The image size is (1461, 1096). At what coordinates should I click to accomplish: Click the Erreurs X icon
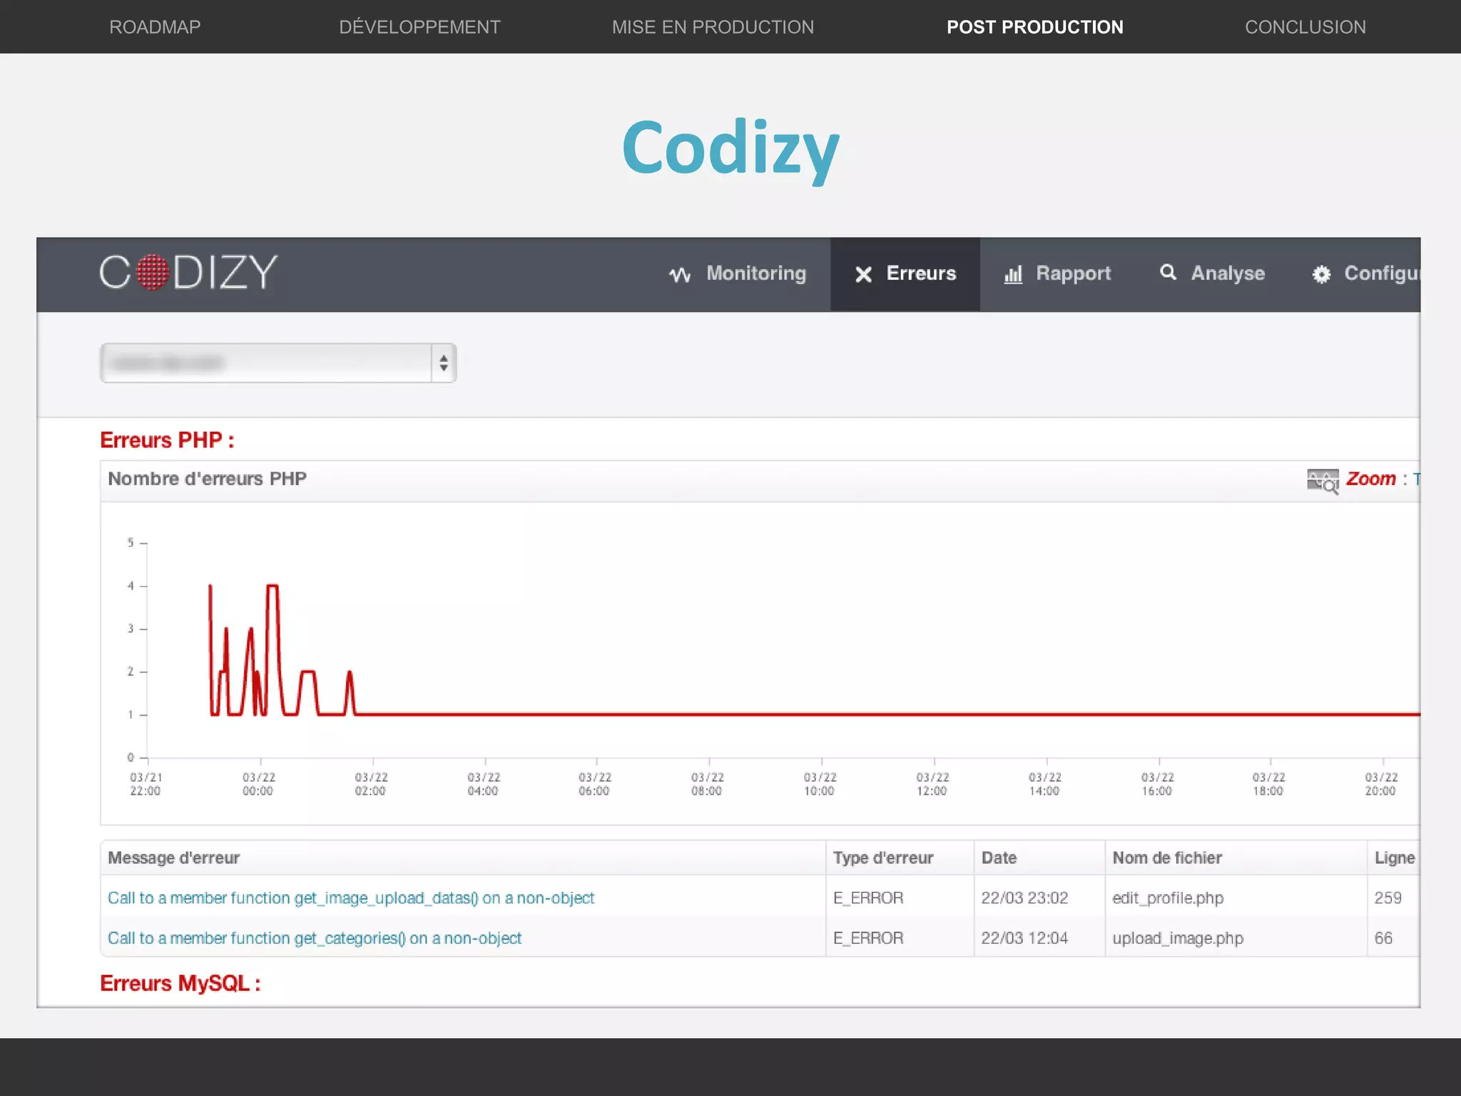(x=863, y=275)
